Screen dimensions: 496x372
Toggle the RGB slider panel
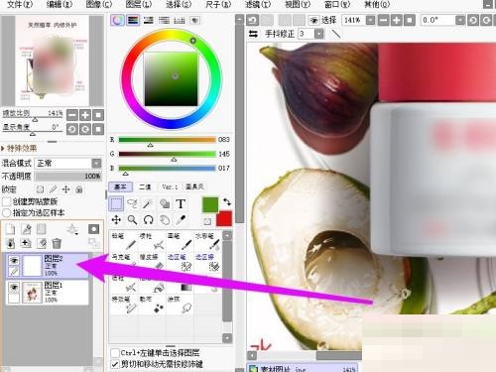point(133,20)
